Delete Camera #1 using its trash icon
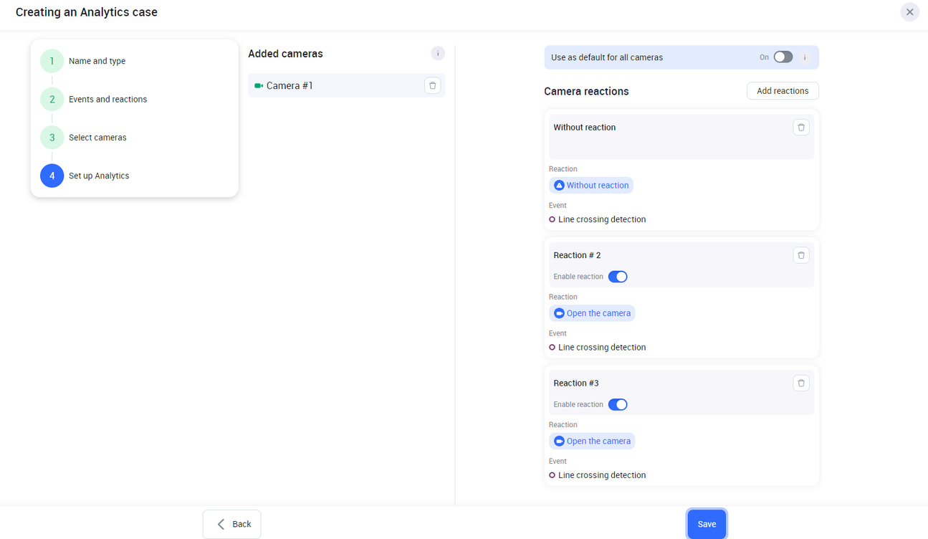Viewport: 928px width, 539px height. pos(432,85)
